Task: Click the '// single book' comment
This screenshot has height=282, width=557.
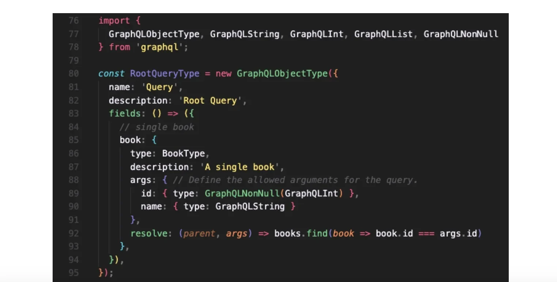Action: tap(157, 127)
